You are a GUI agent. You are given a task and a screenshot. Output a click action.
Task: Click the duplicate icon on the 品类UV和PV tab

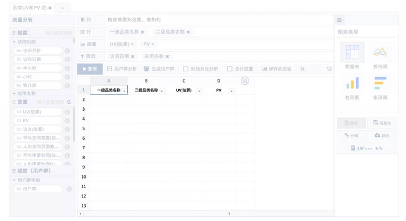point(44,8)
